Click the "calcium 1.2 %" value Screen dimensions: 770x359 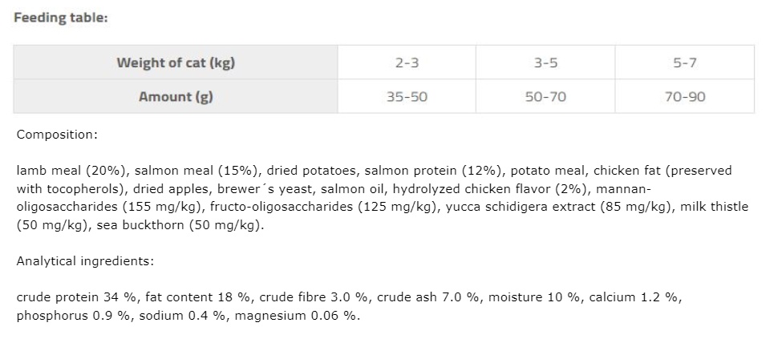(x=634, y=297)
